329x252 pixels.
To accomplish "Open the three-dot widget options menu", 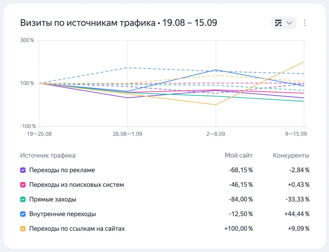I will (x=305, y=23).
